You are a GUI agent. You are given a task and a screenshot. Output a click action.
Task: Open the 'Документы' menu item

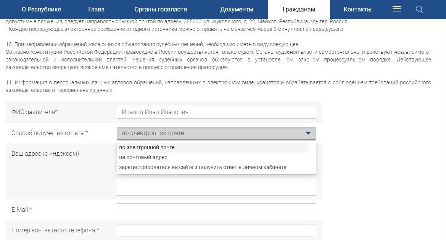pyautogui.click(x=237, y=10)
